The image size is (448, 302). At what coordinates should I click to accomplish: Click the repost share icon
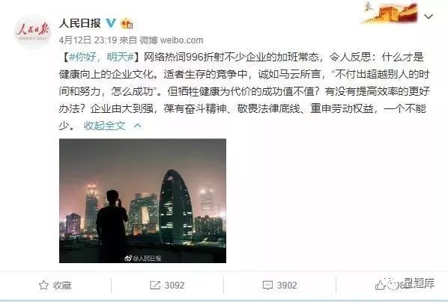155,285
